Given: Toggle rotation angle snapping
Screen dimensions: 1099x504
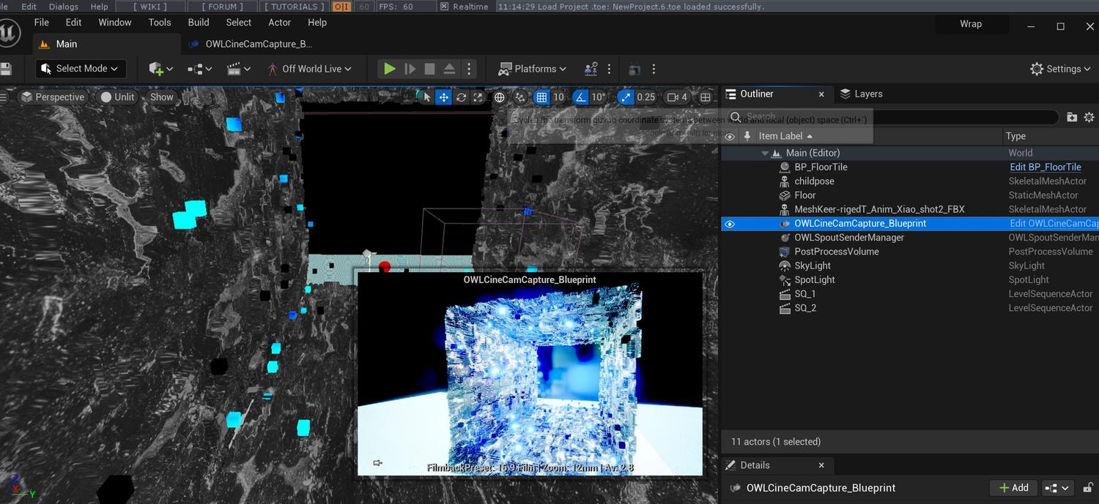Looking at the screenshot, I should (581, 97).
